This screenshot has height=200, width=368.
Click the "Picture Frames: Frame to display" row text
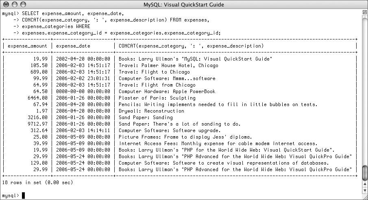point(185,137)
